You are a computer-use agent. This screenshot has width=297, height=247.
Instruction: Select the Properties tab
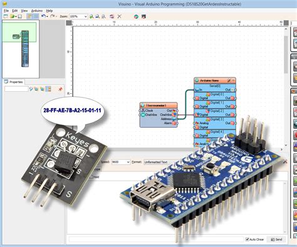click(14, 82)
